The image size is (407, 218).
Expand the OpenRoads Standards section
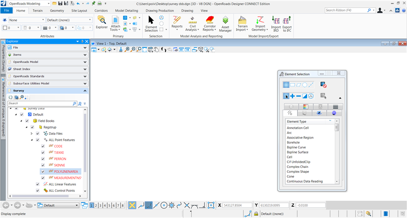coord(85,76)
